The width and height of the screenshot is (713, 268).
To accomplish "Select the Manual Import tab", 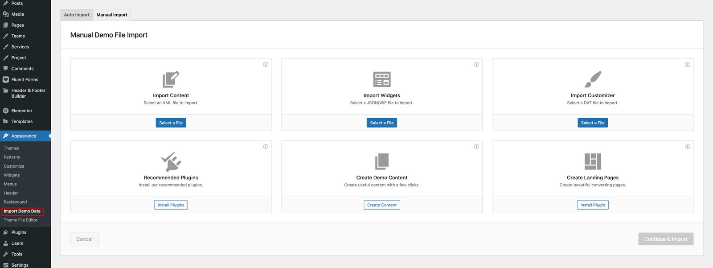I will (112, 15).
